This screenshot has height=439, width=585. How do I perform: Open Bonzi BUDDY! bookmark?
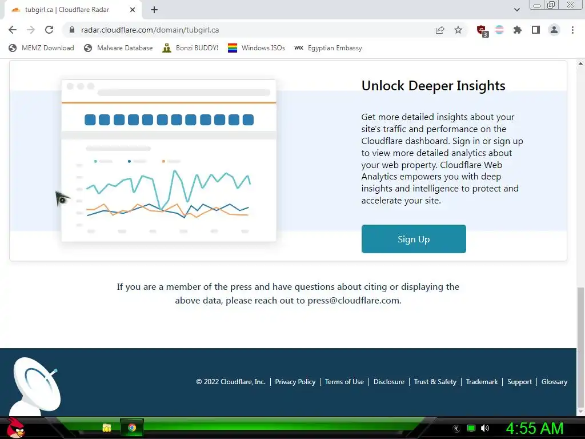tap(190, 48)
